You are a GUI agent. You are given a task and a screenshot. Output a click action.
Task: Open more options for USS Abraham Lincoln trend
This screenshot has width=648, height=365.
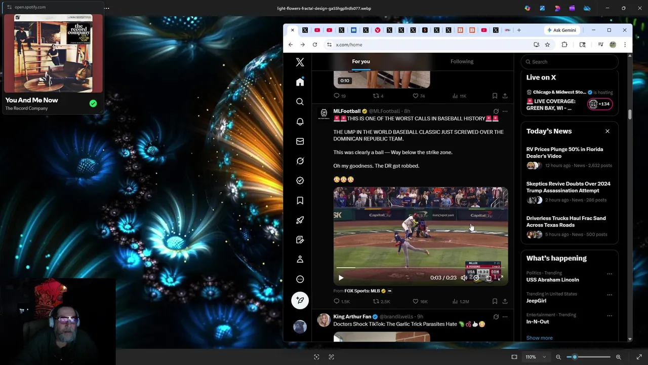tap(610, 274)
